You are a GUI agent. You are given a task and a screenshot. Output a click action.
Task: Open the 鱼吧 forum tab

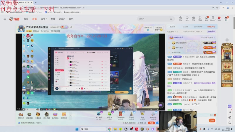tap(71, 19)
